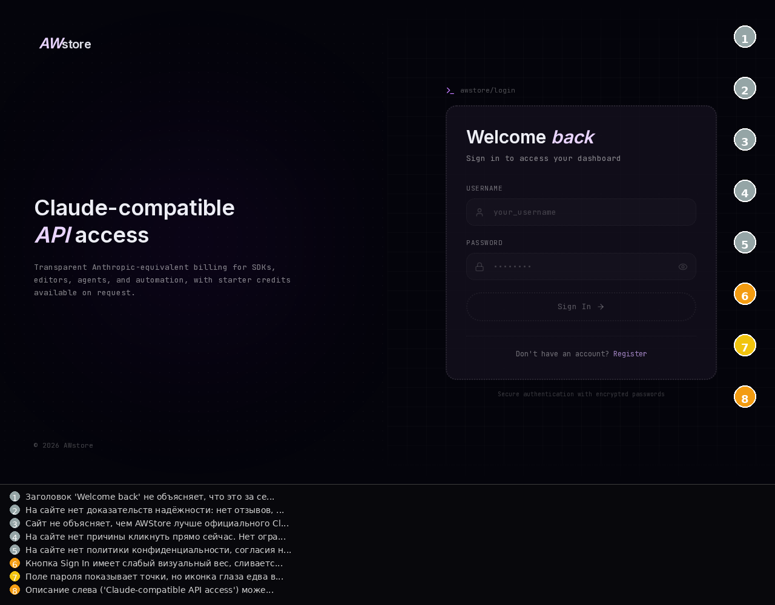Click the AWstore logo
Screen dimensions: 775x605
tap(65, 44)
